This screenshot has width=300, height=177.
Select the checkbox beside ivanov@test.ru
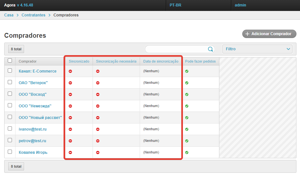pyautogui.click(x=10, y=129)
